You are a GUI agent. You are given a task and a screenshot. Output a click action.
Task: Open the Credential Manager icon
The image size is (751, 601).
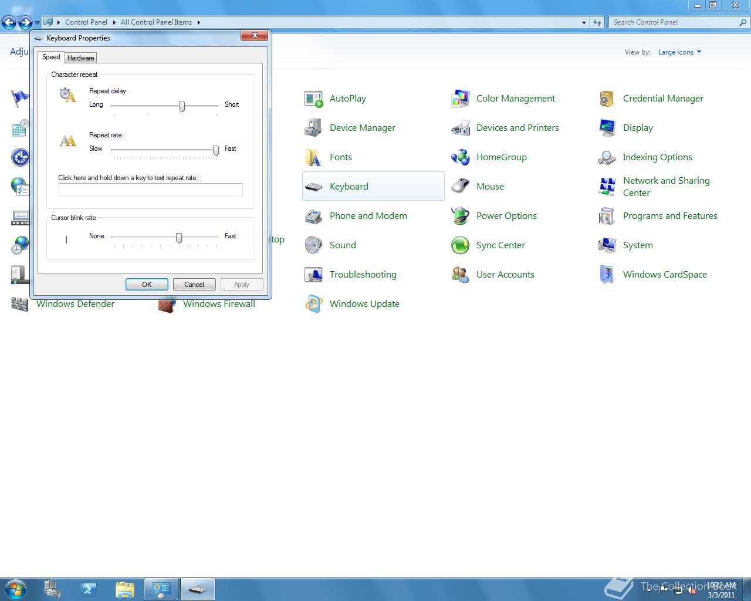pos(607,99)
